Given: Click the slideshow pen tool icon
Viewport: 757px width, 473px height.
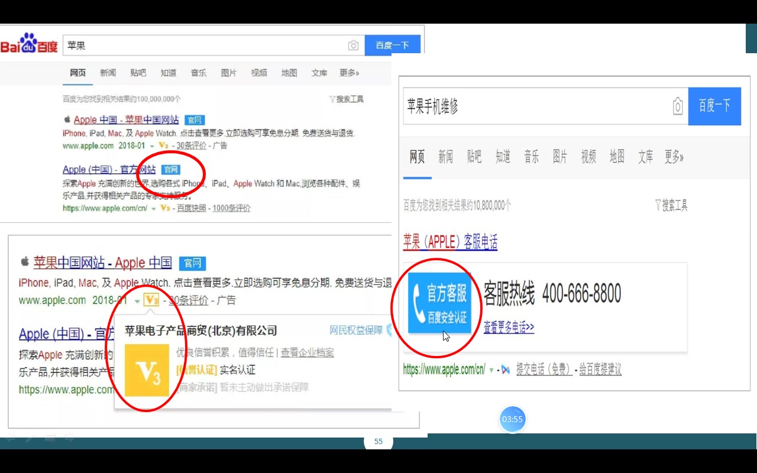Looking at the screenshot, I should [x=30, y=438].
